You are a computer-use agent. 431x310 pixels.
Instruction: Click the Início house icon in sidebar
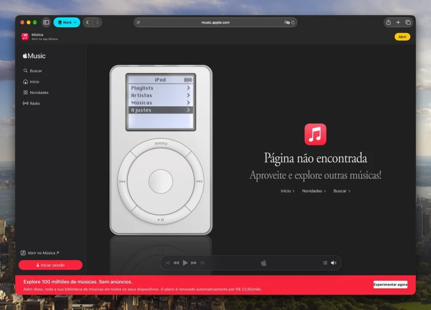25,82
